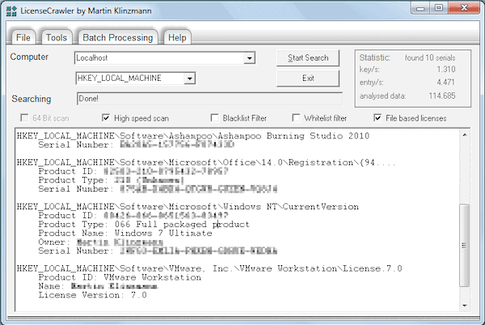Viewport: 485px width, 325px height.
Task: Click the 'License Version: 7.0' line
Action: [x=92, y=295]
